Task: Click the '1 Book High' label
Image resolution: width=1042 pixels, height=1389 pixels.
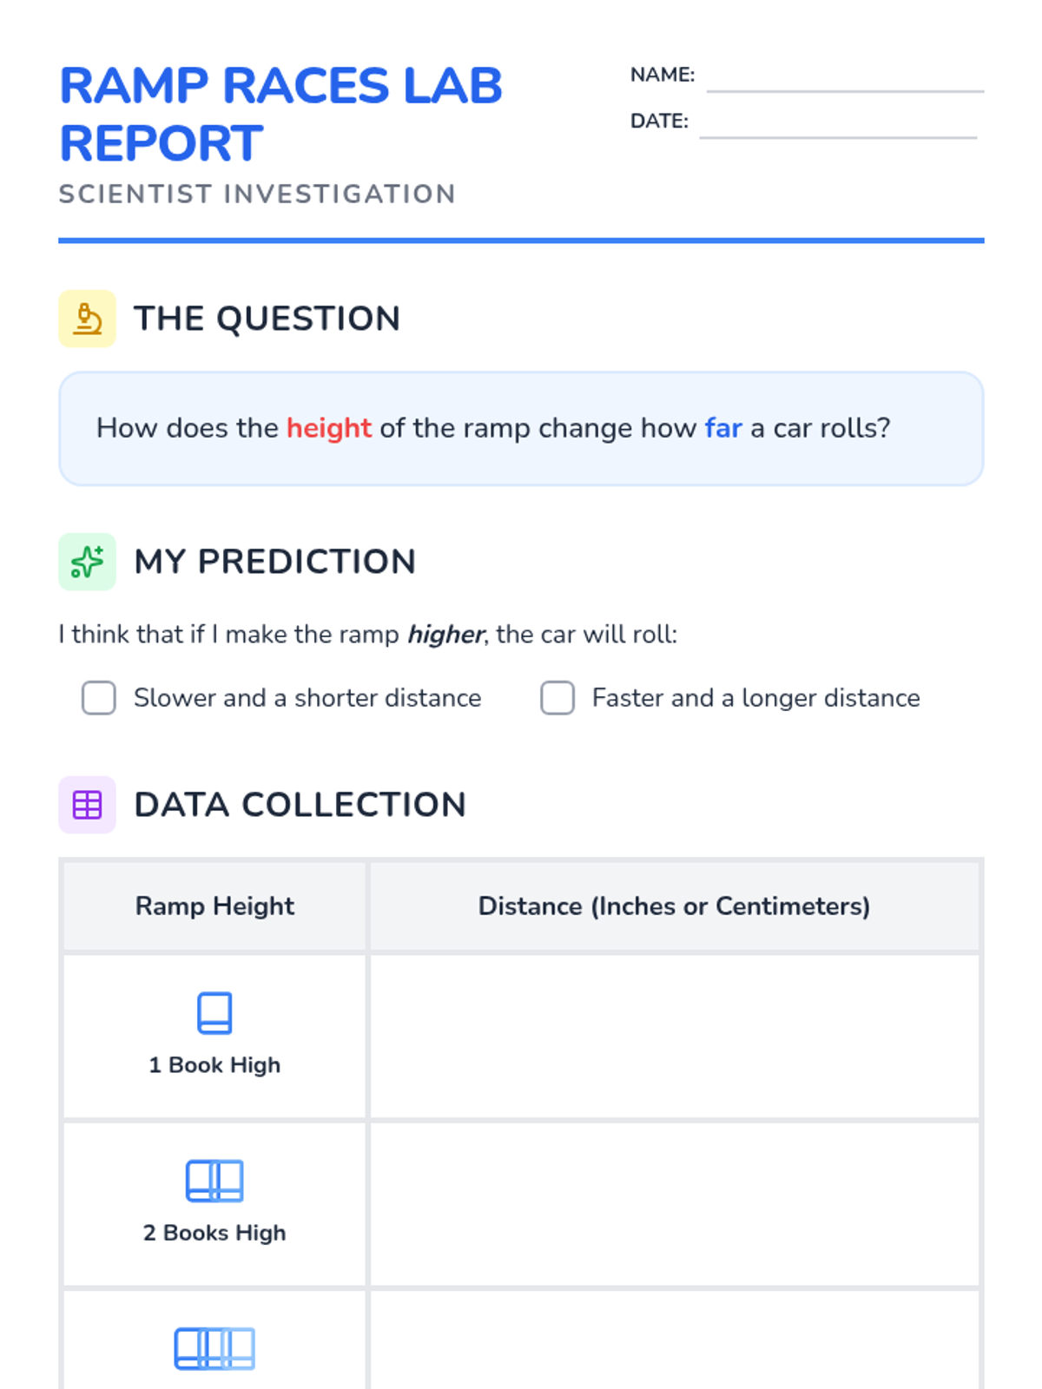Action: [214, 1065]
